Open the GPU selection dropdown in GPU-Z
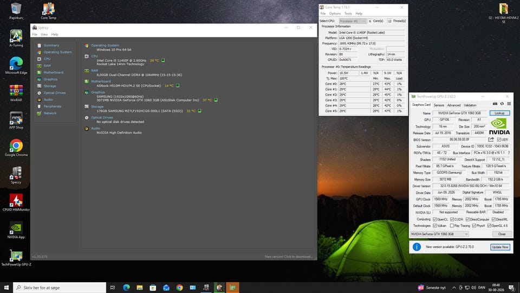This screenshot has height=293, width=520. point(439,234)
